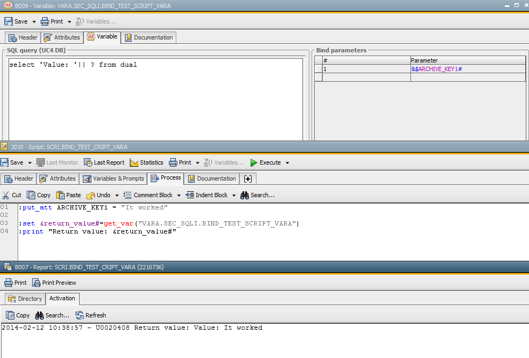Click the Copy icon in the Report toolbar
This screenshot has height=358, width=529.
pos(10,315)
